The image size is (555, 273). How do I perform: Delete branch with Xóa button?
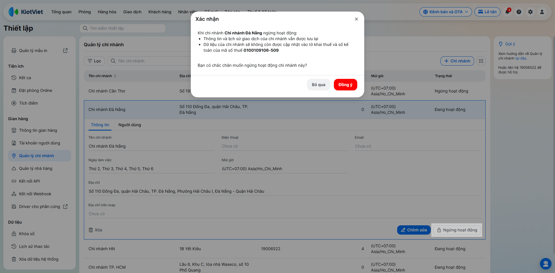click(95, 230)
